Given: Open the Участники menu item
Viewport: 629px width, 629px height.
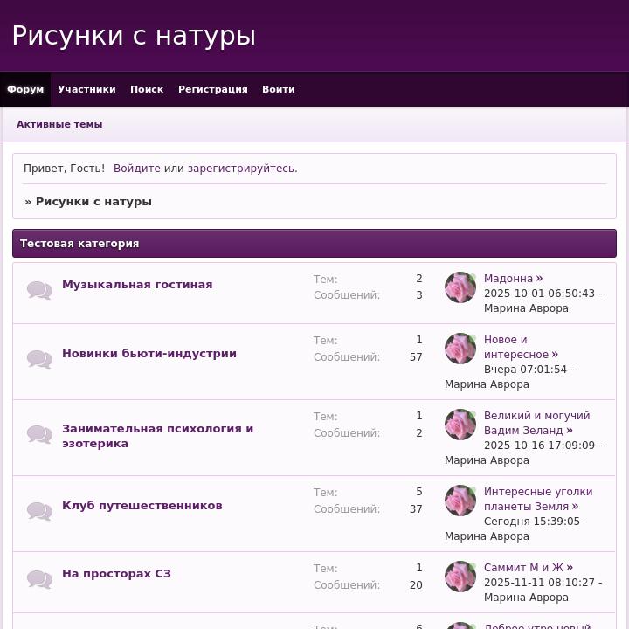Looking at the screenshot, I should (86, 89).
